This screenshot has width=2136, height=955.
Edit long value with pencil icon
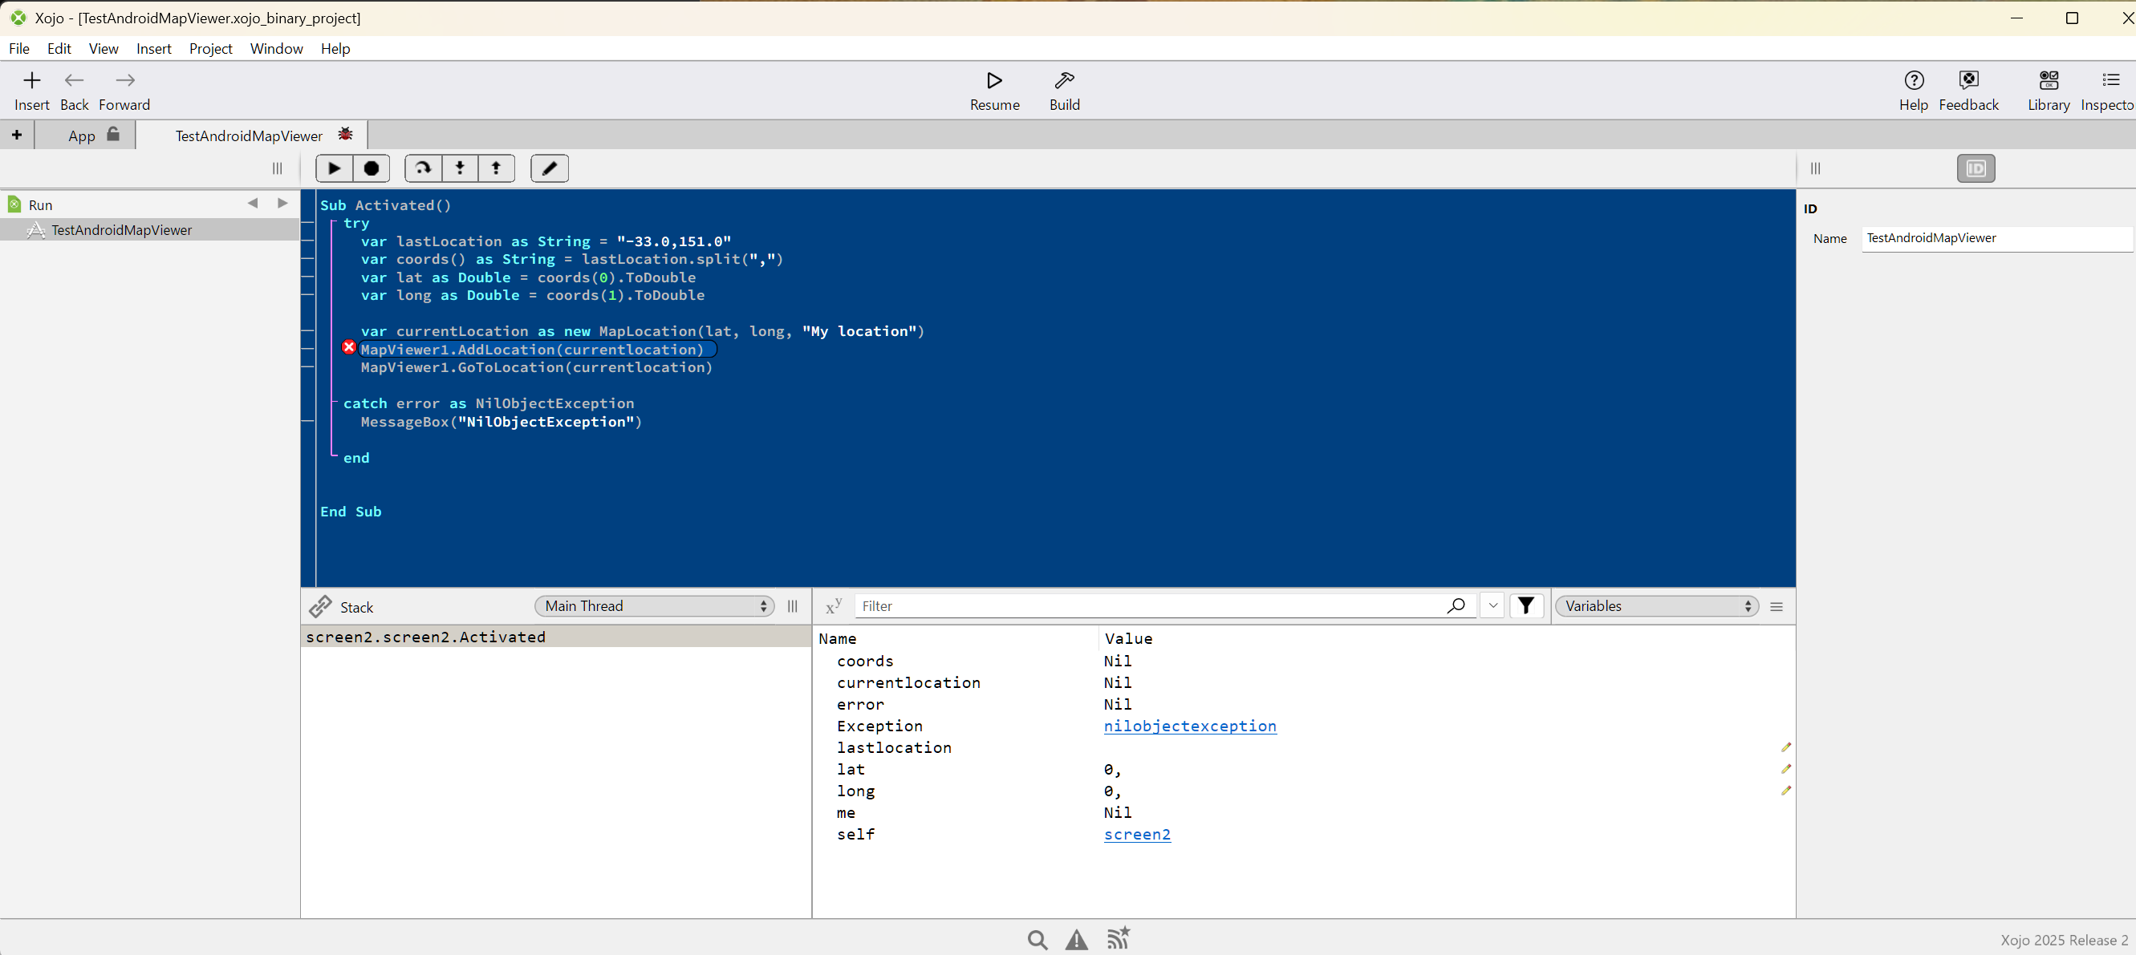[1786, 790]
